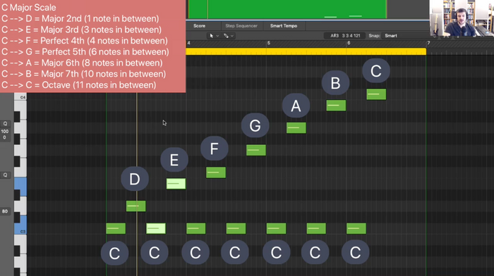Click the upper Q time quantize button

coord(5,123)
